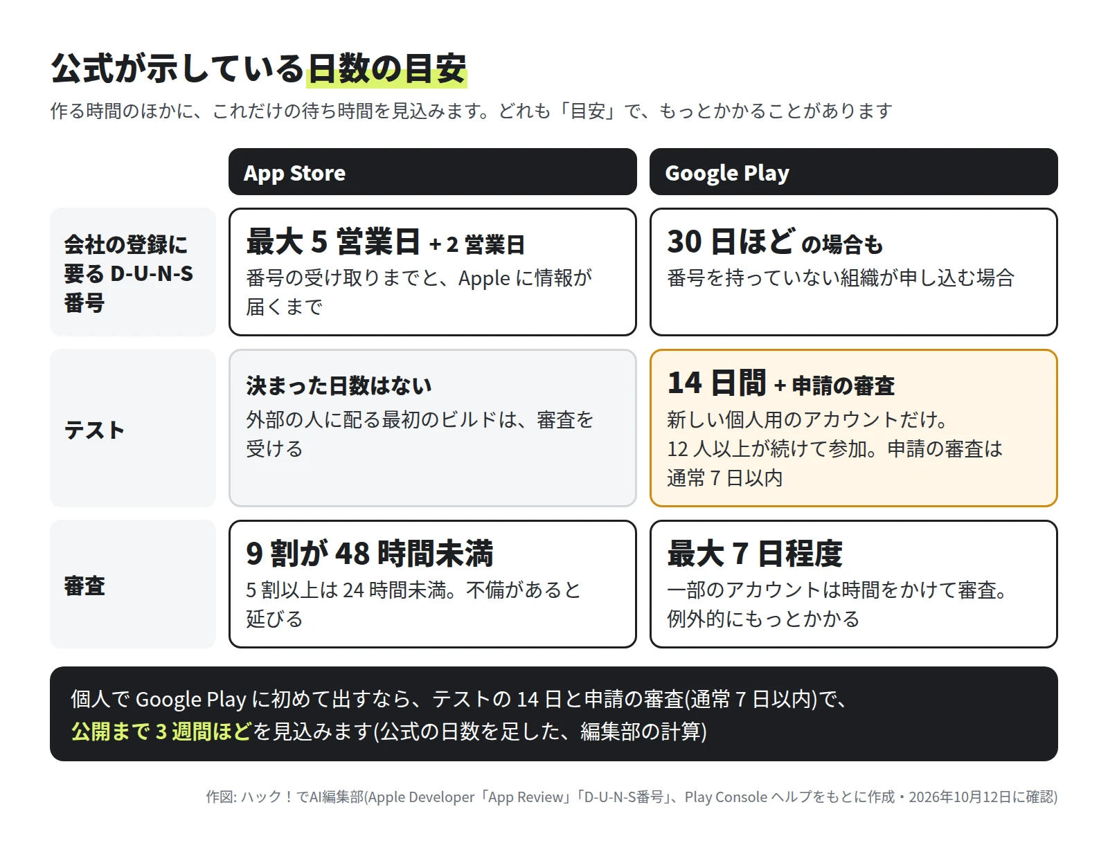This screenshot has height=845, width=1108.
Task: Click the 'テスト' row label
Action: pyautogui.click(x=133, y=428)
